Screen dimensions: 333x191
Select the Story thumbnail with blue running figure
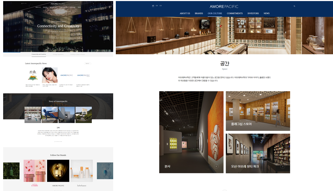pyautogui.click(x=50, y=115)
